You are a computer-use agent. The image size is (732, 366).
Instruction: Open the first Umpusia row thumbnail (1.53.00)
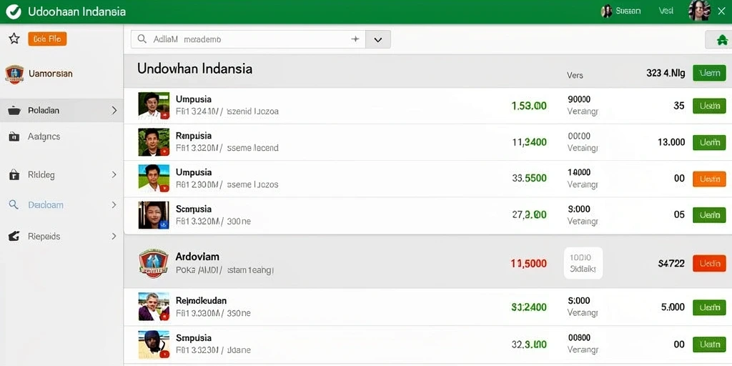[x=154, y=106]
